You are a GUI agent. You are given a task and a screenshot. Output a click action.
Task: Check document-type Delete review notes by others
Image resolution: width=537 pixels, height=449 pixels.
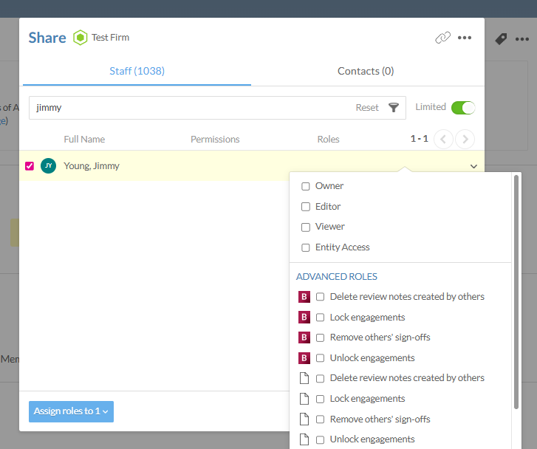pos(320,378)
